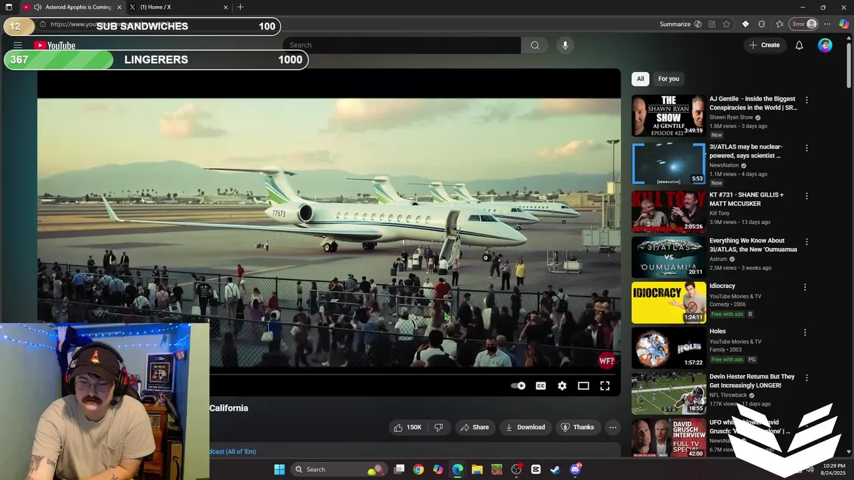This screenshot has height=480, width=854.
Task: Open options menu for AJ Gentile video
Action: (x=807, y=100)
